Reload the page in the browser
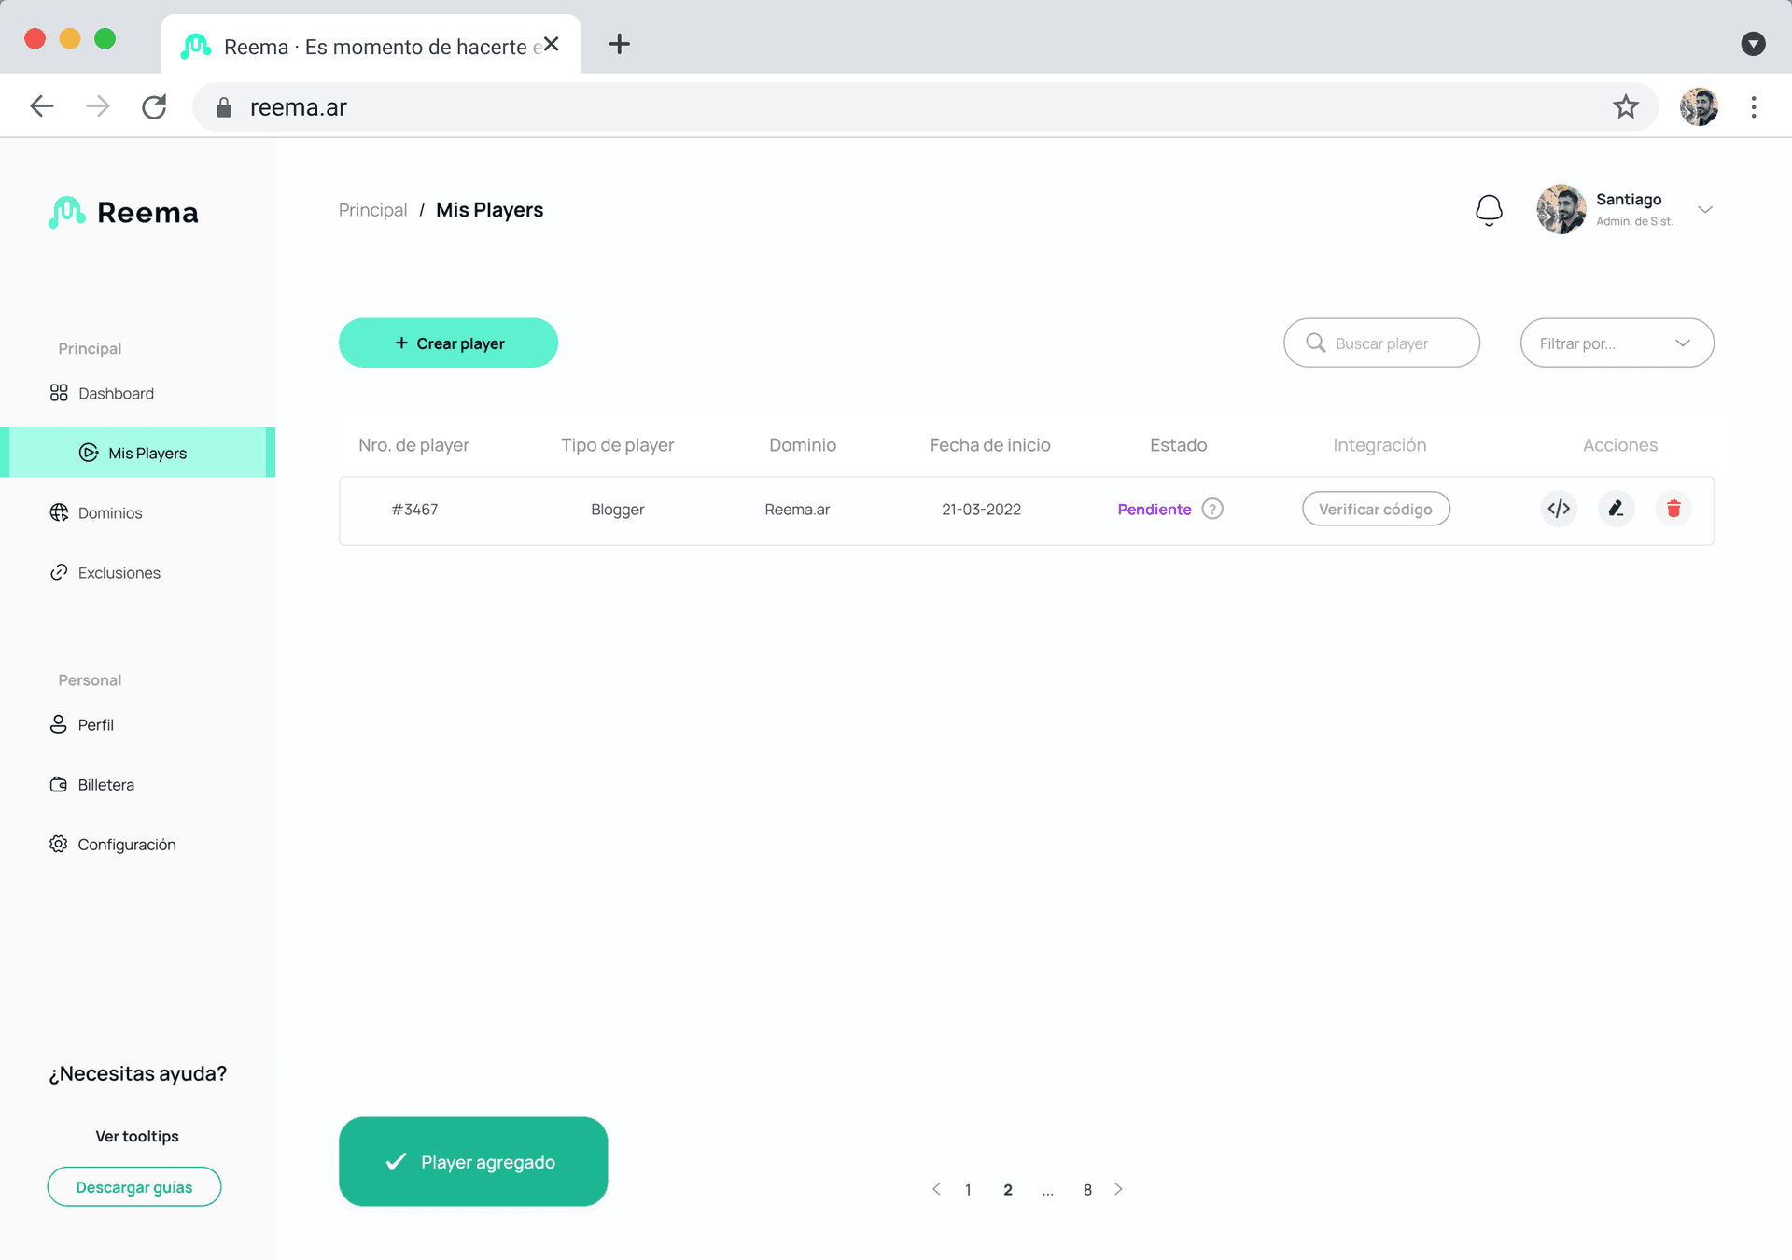This screenshot has width=1792, height=1260. (154, 107)
